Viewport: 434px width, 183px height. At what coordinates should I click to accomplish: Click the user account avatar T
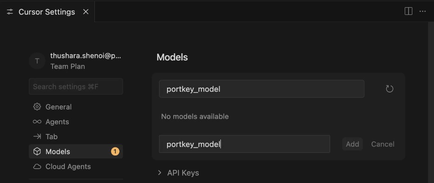coord(37,61)
